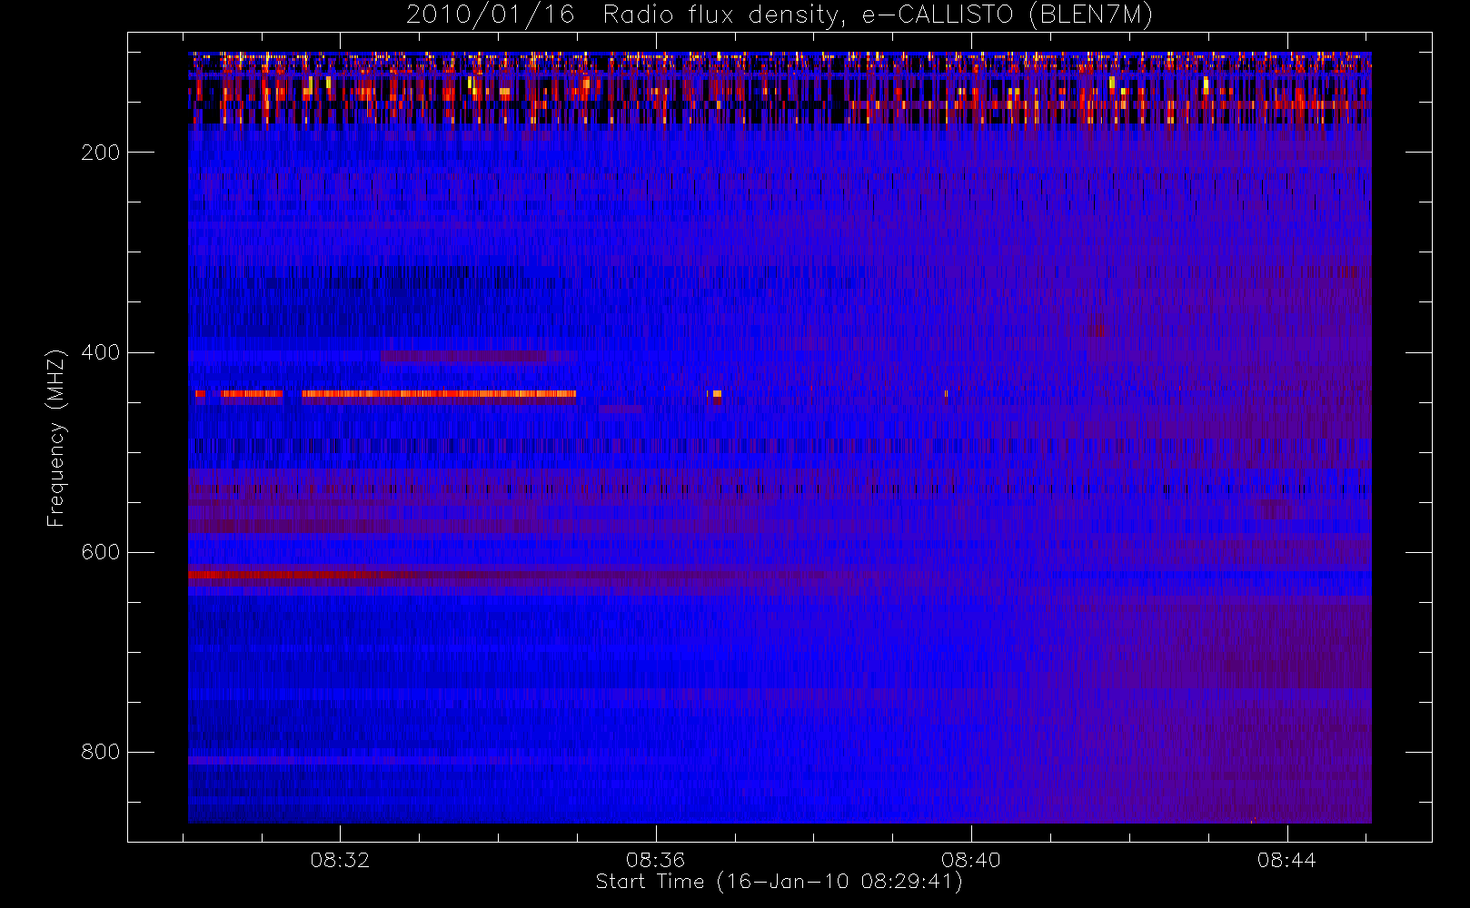Click the small yellow burst near 08:37 at 440 MHz
This screenshot has height=908, width=1470.
pos(716,394)
